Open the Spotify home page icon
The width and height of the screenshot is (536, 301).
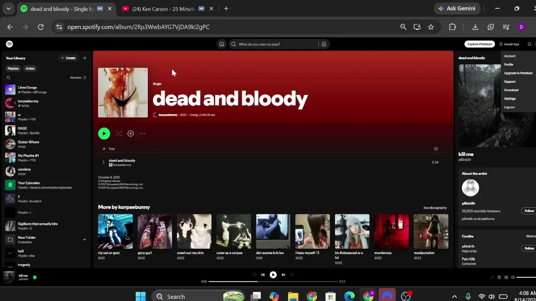click(x=222, y=44)
